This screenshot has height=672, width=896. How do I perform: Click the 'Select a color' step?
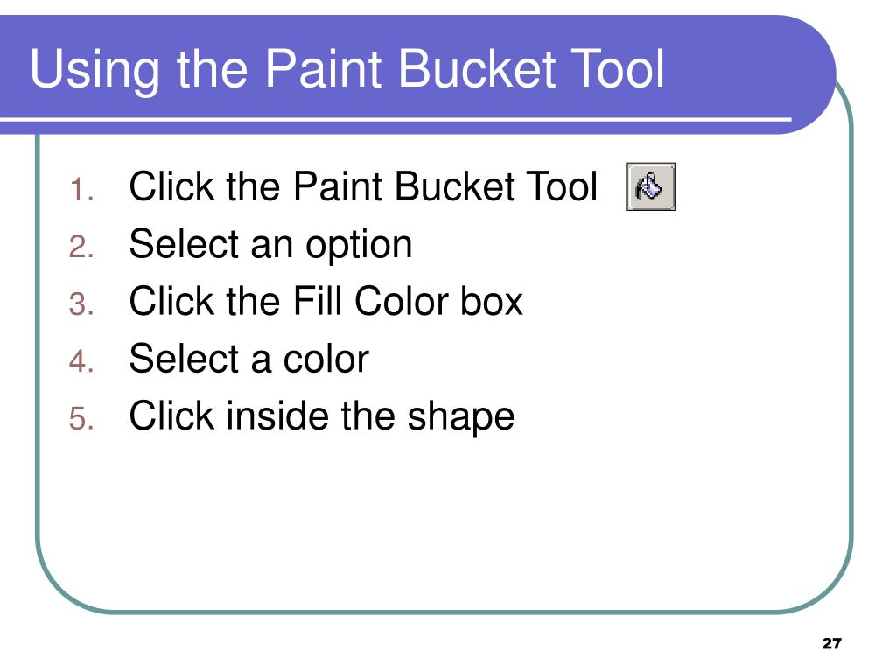(x=249, y=359)
